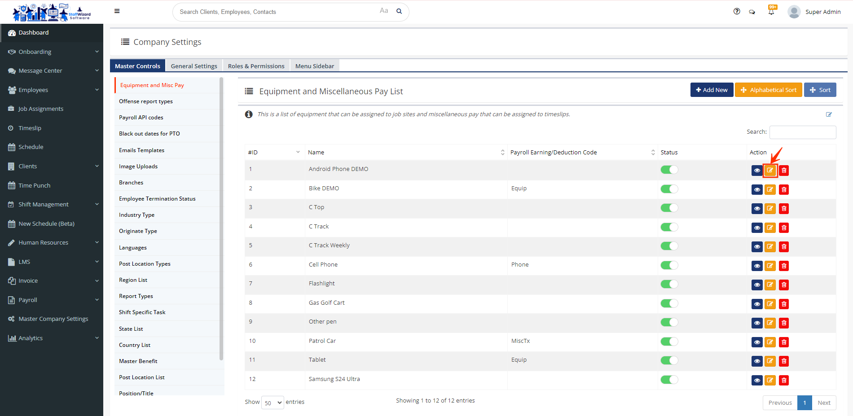Disable status toggle for Flashlight
Image resolution: width=853 pixels, height=416 pixels.
pyautogui.click(x=669, y=284)
